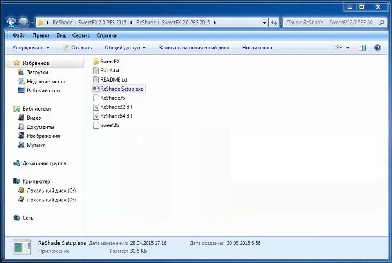Expand the Общий доступ dropdown
The width and height of the screenshot is (392, 263).
(x=125, y=47)
